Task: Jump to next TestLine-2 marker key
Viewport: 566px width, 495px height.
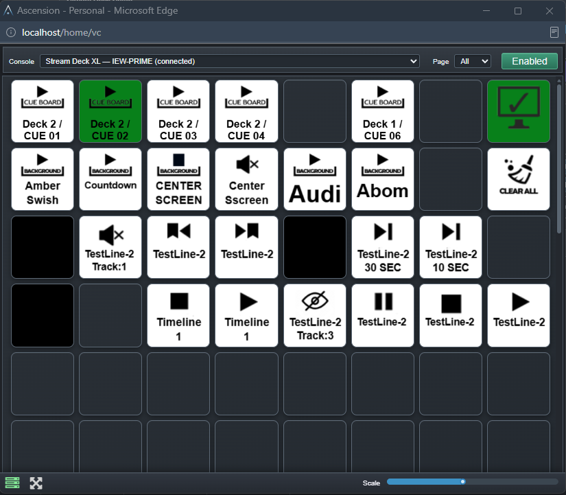Action: coord(246,247)
